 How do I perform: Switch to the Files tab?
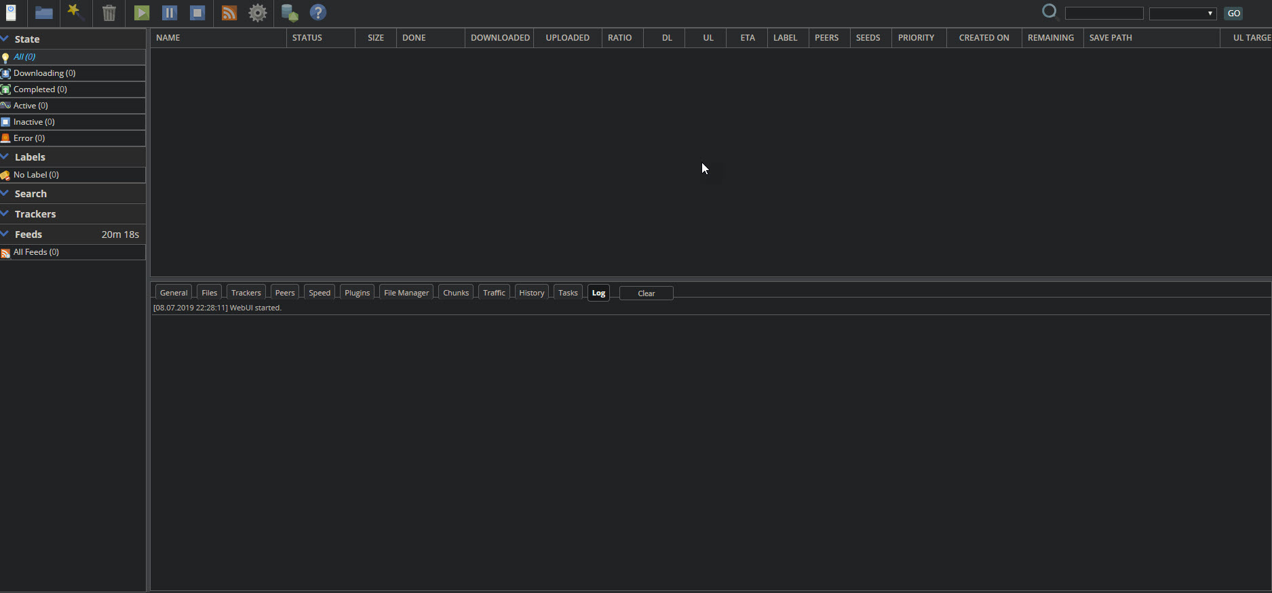tap(210, 293)
